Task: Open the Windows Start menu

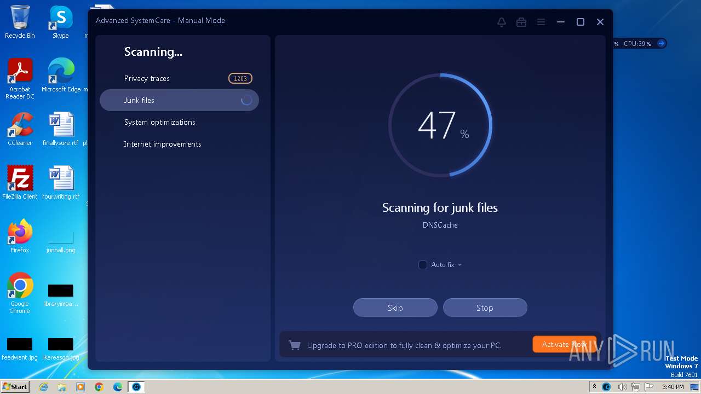Action: tap(15, 387)
